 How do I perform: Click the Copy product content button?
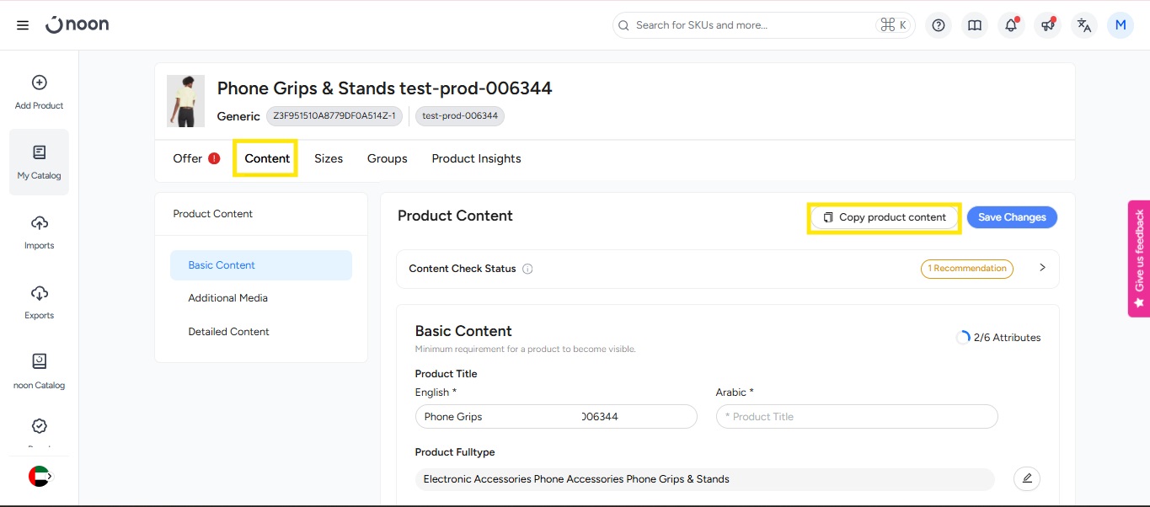[x=885, y=217]
